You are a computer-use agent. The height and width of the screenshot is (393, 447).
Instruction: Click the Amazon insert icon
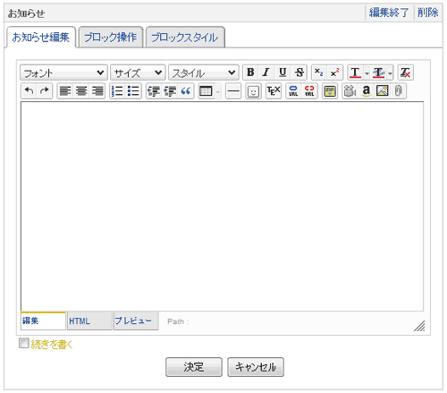point(367,91)
